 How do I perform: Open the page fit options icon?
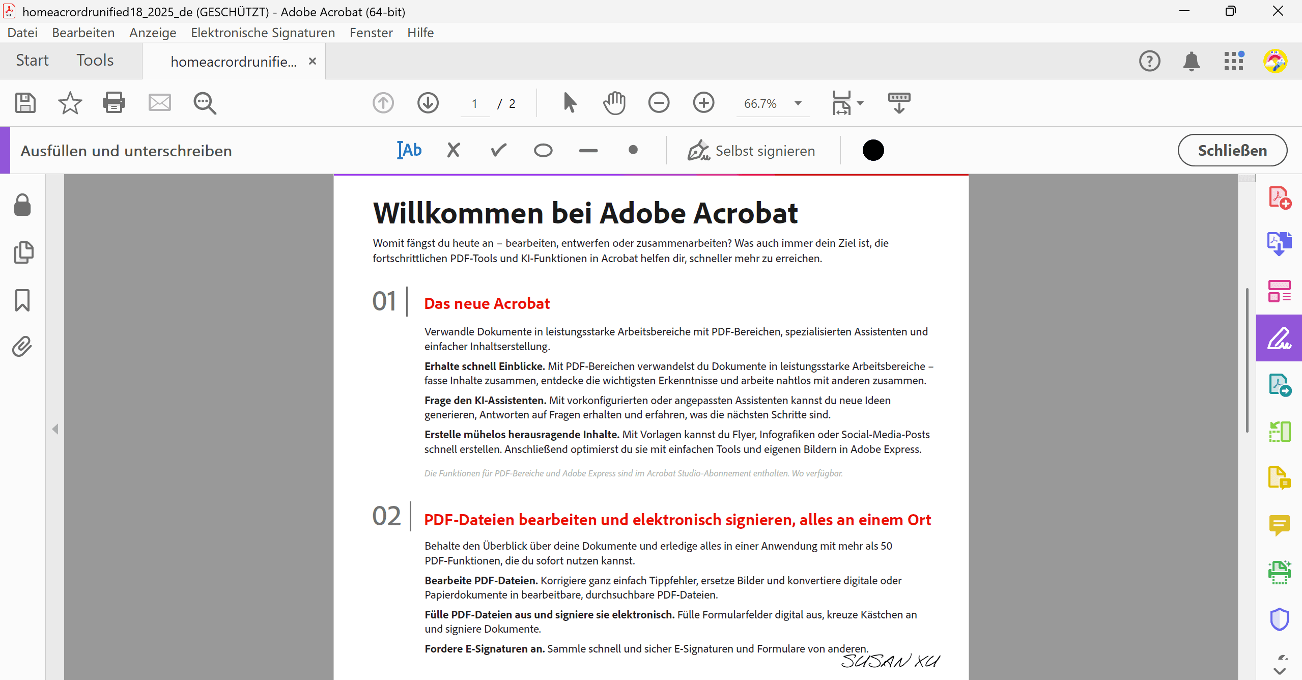pos(842,103)
